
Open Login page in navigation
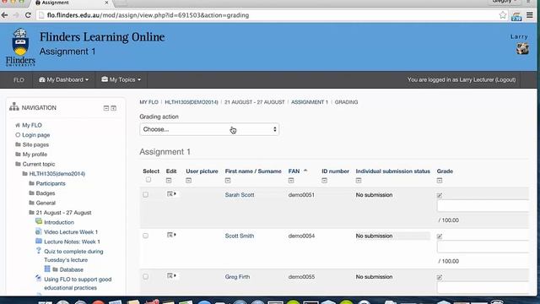tap(36, 135)
